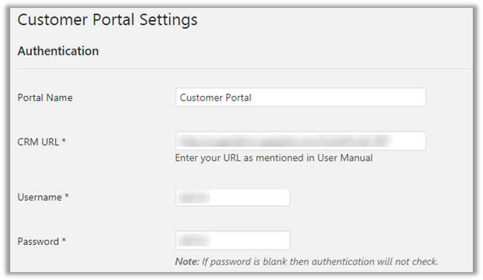This screenshot has width=483, height=280.
Task: Click the CRM URL label
Action: 38,141
